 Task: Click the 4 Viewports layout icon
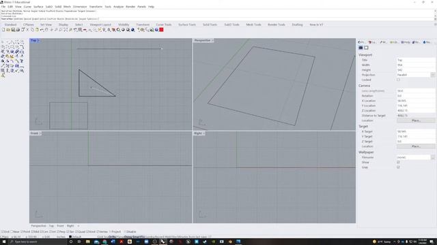80,30
